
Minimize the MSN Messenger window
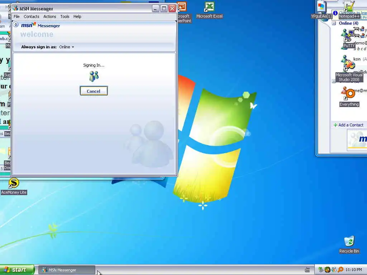coord(156,9)
